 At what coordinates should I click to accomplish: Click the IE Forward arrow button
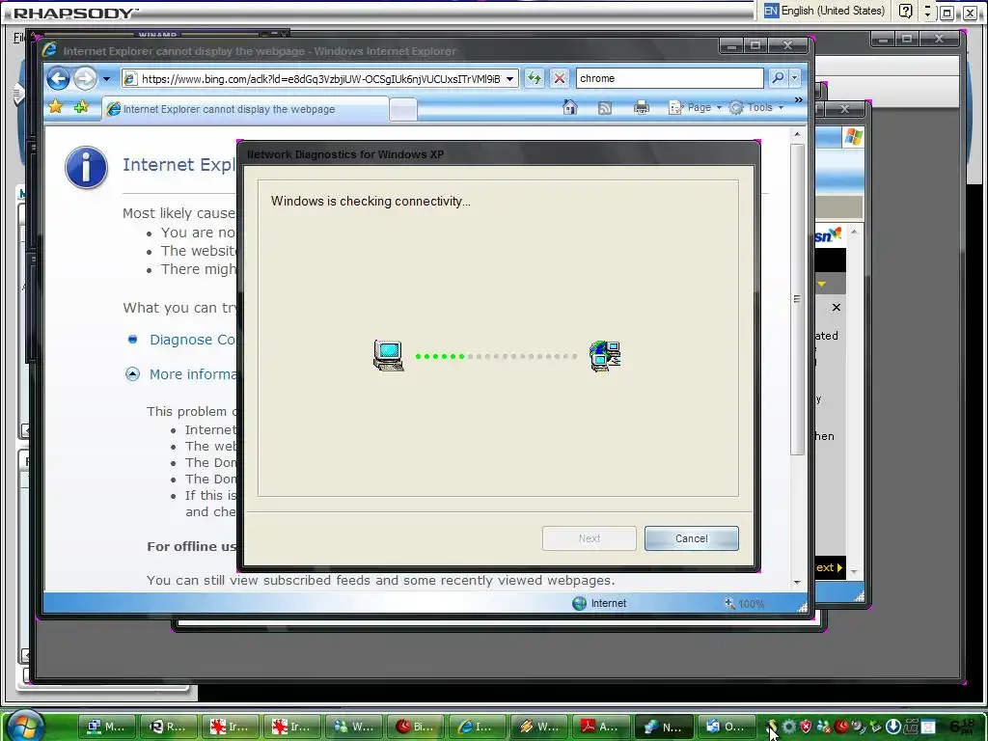click(85, 79)
